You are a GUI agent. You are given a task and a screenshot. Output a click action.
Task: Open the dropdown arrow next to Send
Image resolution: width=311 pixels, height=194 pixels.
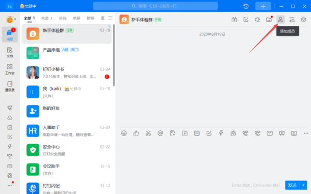(x=303, y=185)
